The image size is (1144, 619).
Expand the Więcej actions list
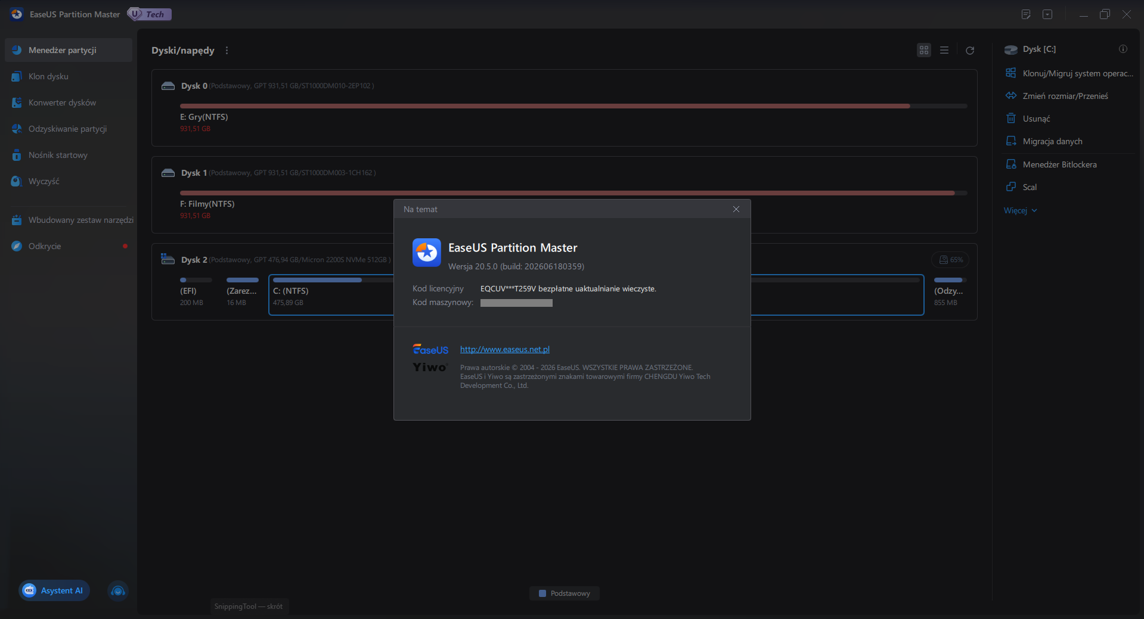tap(1021, 210)
